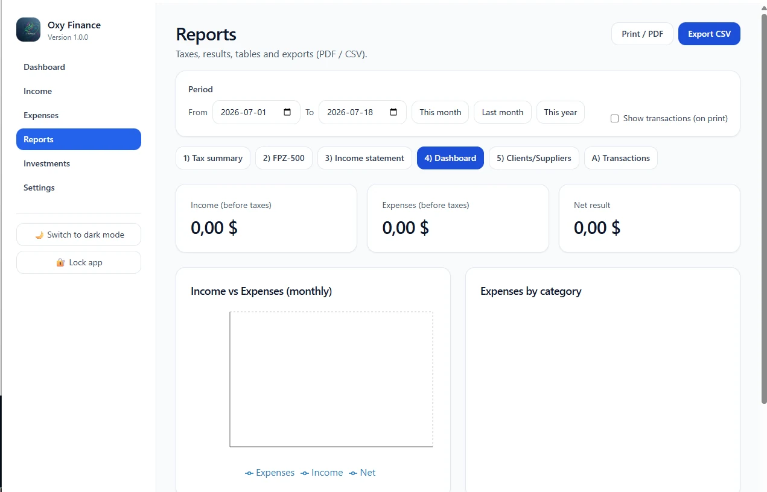Switch to 1) Tax summary tab
This screenshot has width=767, height=492.
click(x=213, y=158)
